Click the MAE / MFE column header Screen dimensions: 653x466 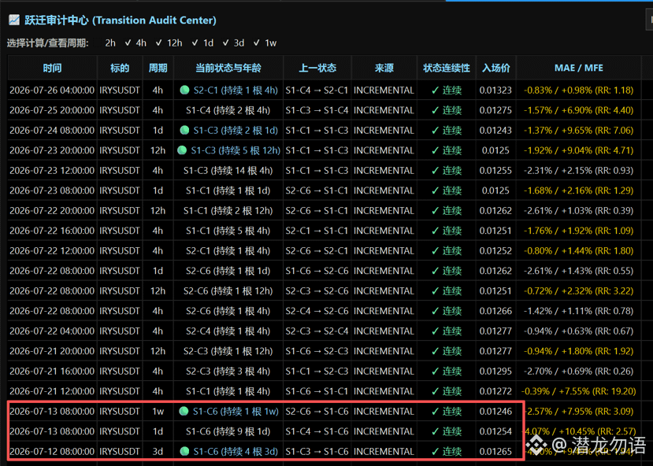click(x=578, y=68)
